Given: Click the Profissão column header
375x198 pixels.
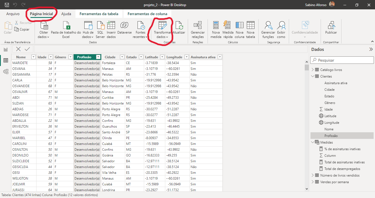Looking at the screenshot, I should pyautogui.click(x=84, y=57).
